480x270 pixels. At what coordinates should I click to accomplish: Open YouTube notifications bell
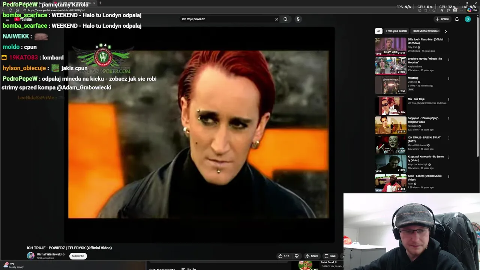point(457,19)
